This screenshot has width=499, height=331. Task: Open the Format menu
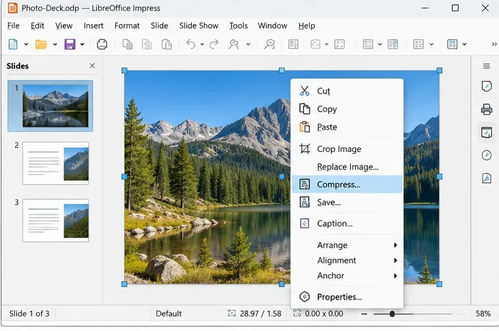pyautogui.click(x=127, y=26)
